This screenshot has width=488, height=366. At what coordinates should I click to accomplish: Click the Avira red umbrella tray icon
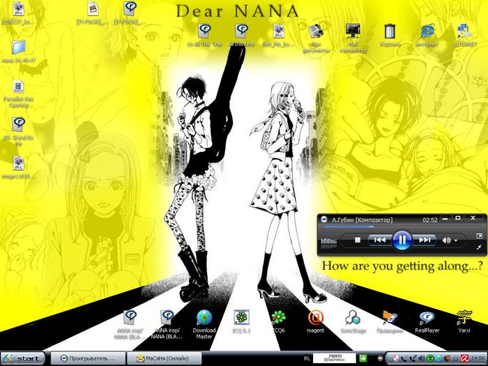coord(465,359)
